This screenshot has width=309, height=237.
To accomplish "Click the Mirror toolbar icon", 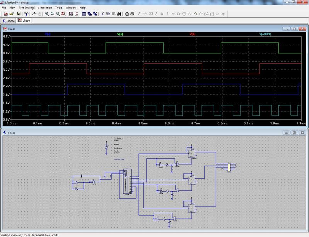I will (212, 14).
